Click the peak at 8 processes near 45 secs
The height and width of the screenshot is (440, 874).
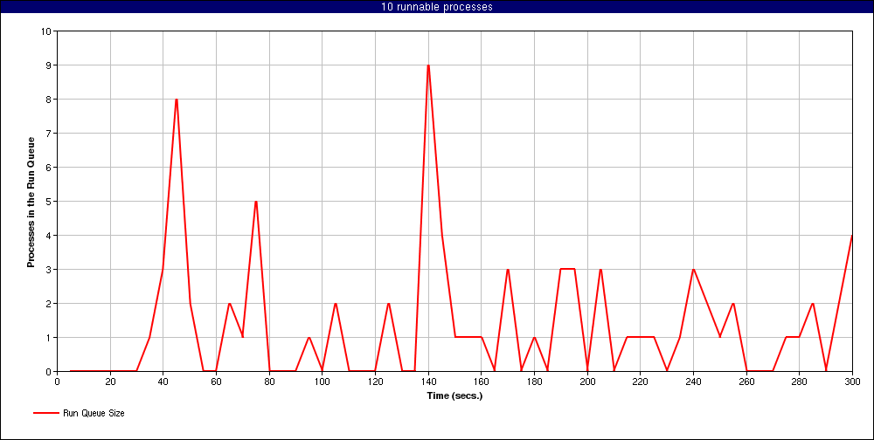(177, 100)
